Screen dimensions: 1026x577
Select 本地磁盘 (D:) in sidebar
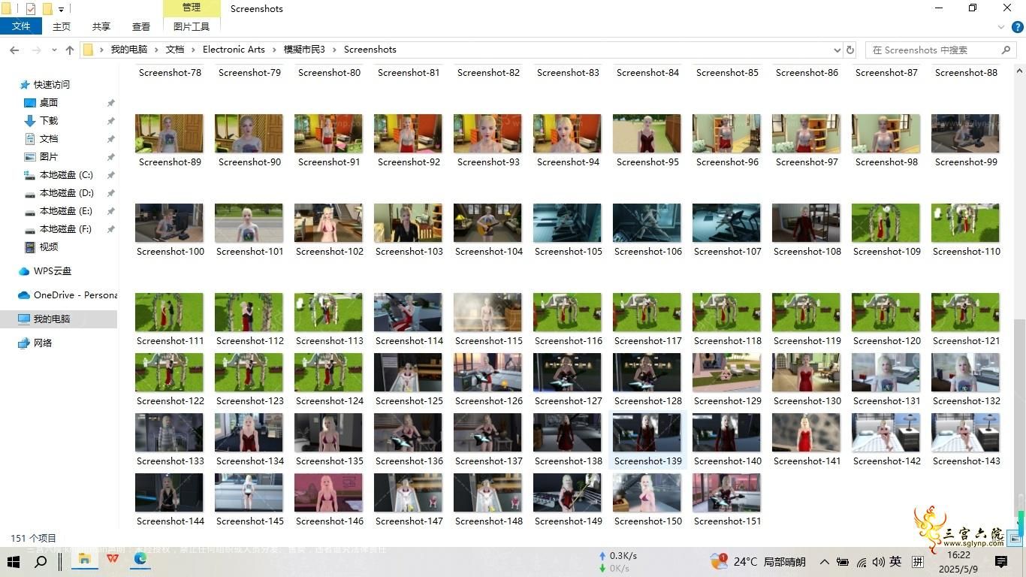coord(66,193)
